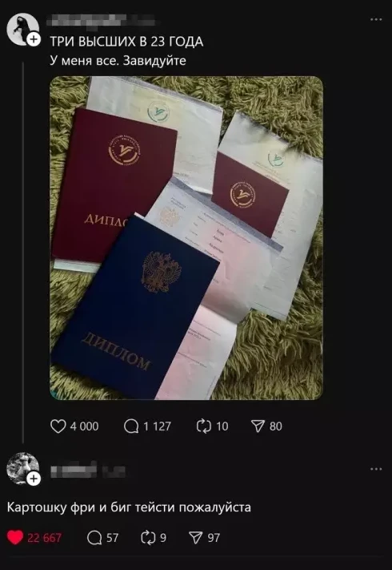
Task: Open the reply author's avatar
Action: tap(22, 468)
